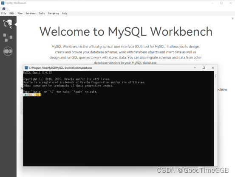Maximize the MySQL Workbench window
Viewport: 235px width, 177px height.
tap(221, 3)
